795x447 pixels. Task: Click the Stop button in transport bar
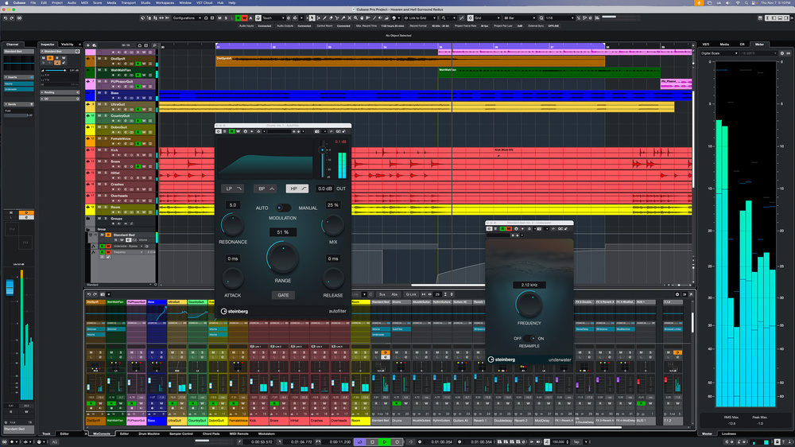(x=372, y=442)
